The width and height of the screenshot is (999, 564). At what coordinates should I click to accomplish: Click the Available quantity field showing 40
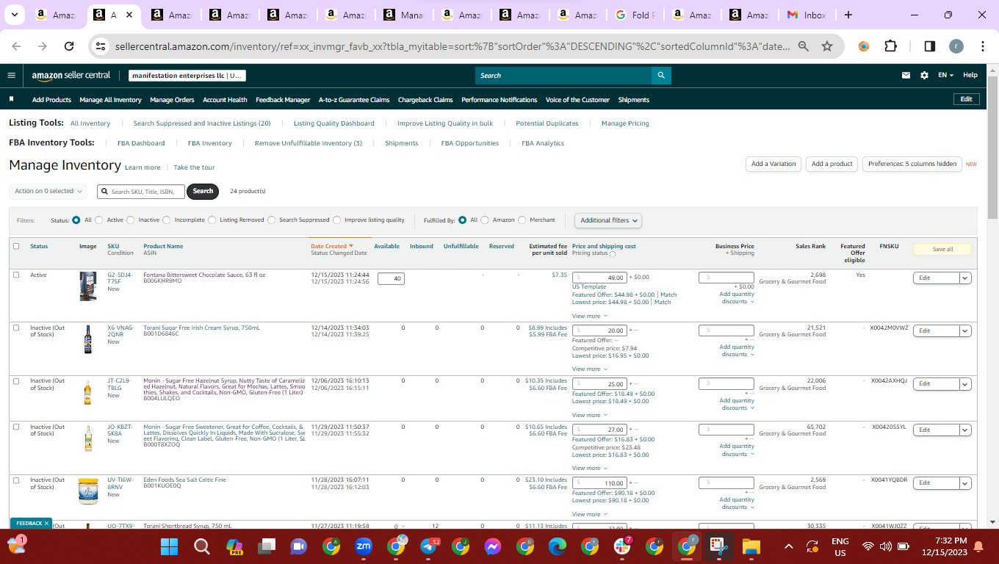(x=391, y=278)
